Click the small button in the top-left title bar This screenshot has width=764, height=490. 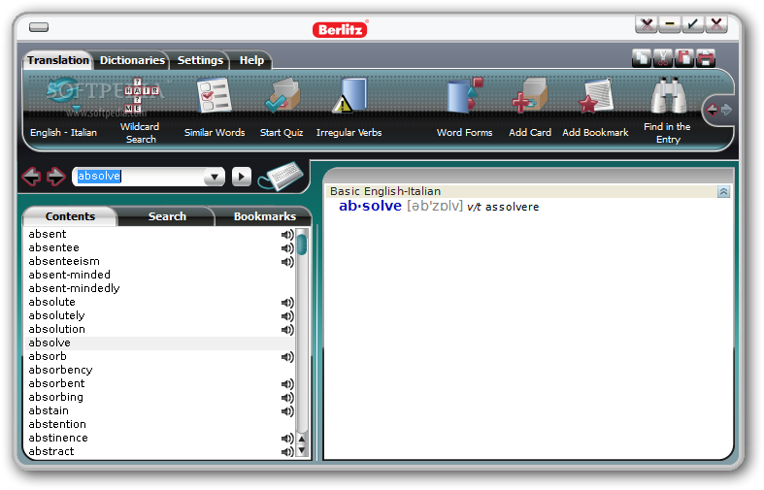coord(39,27)
